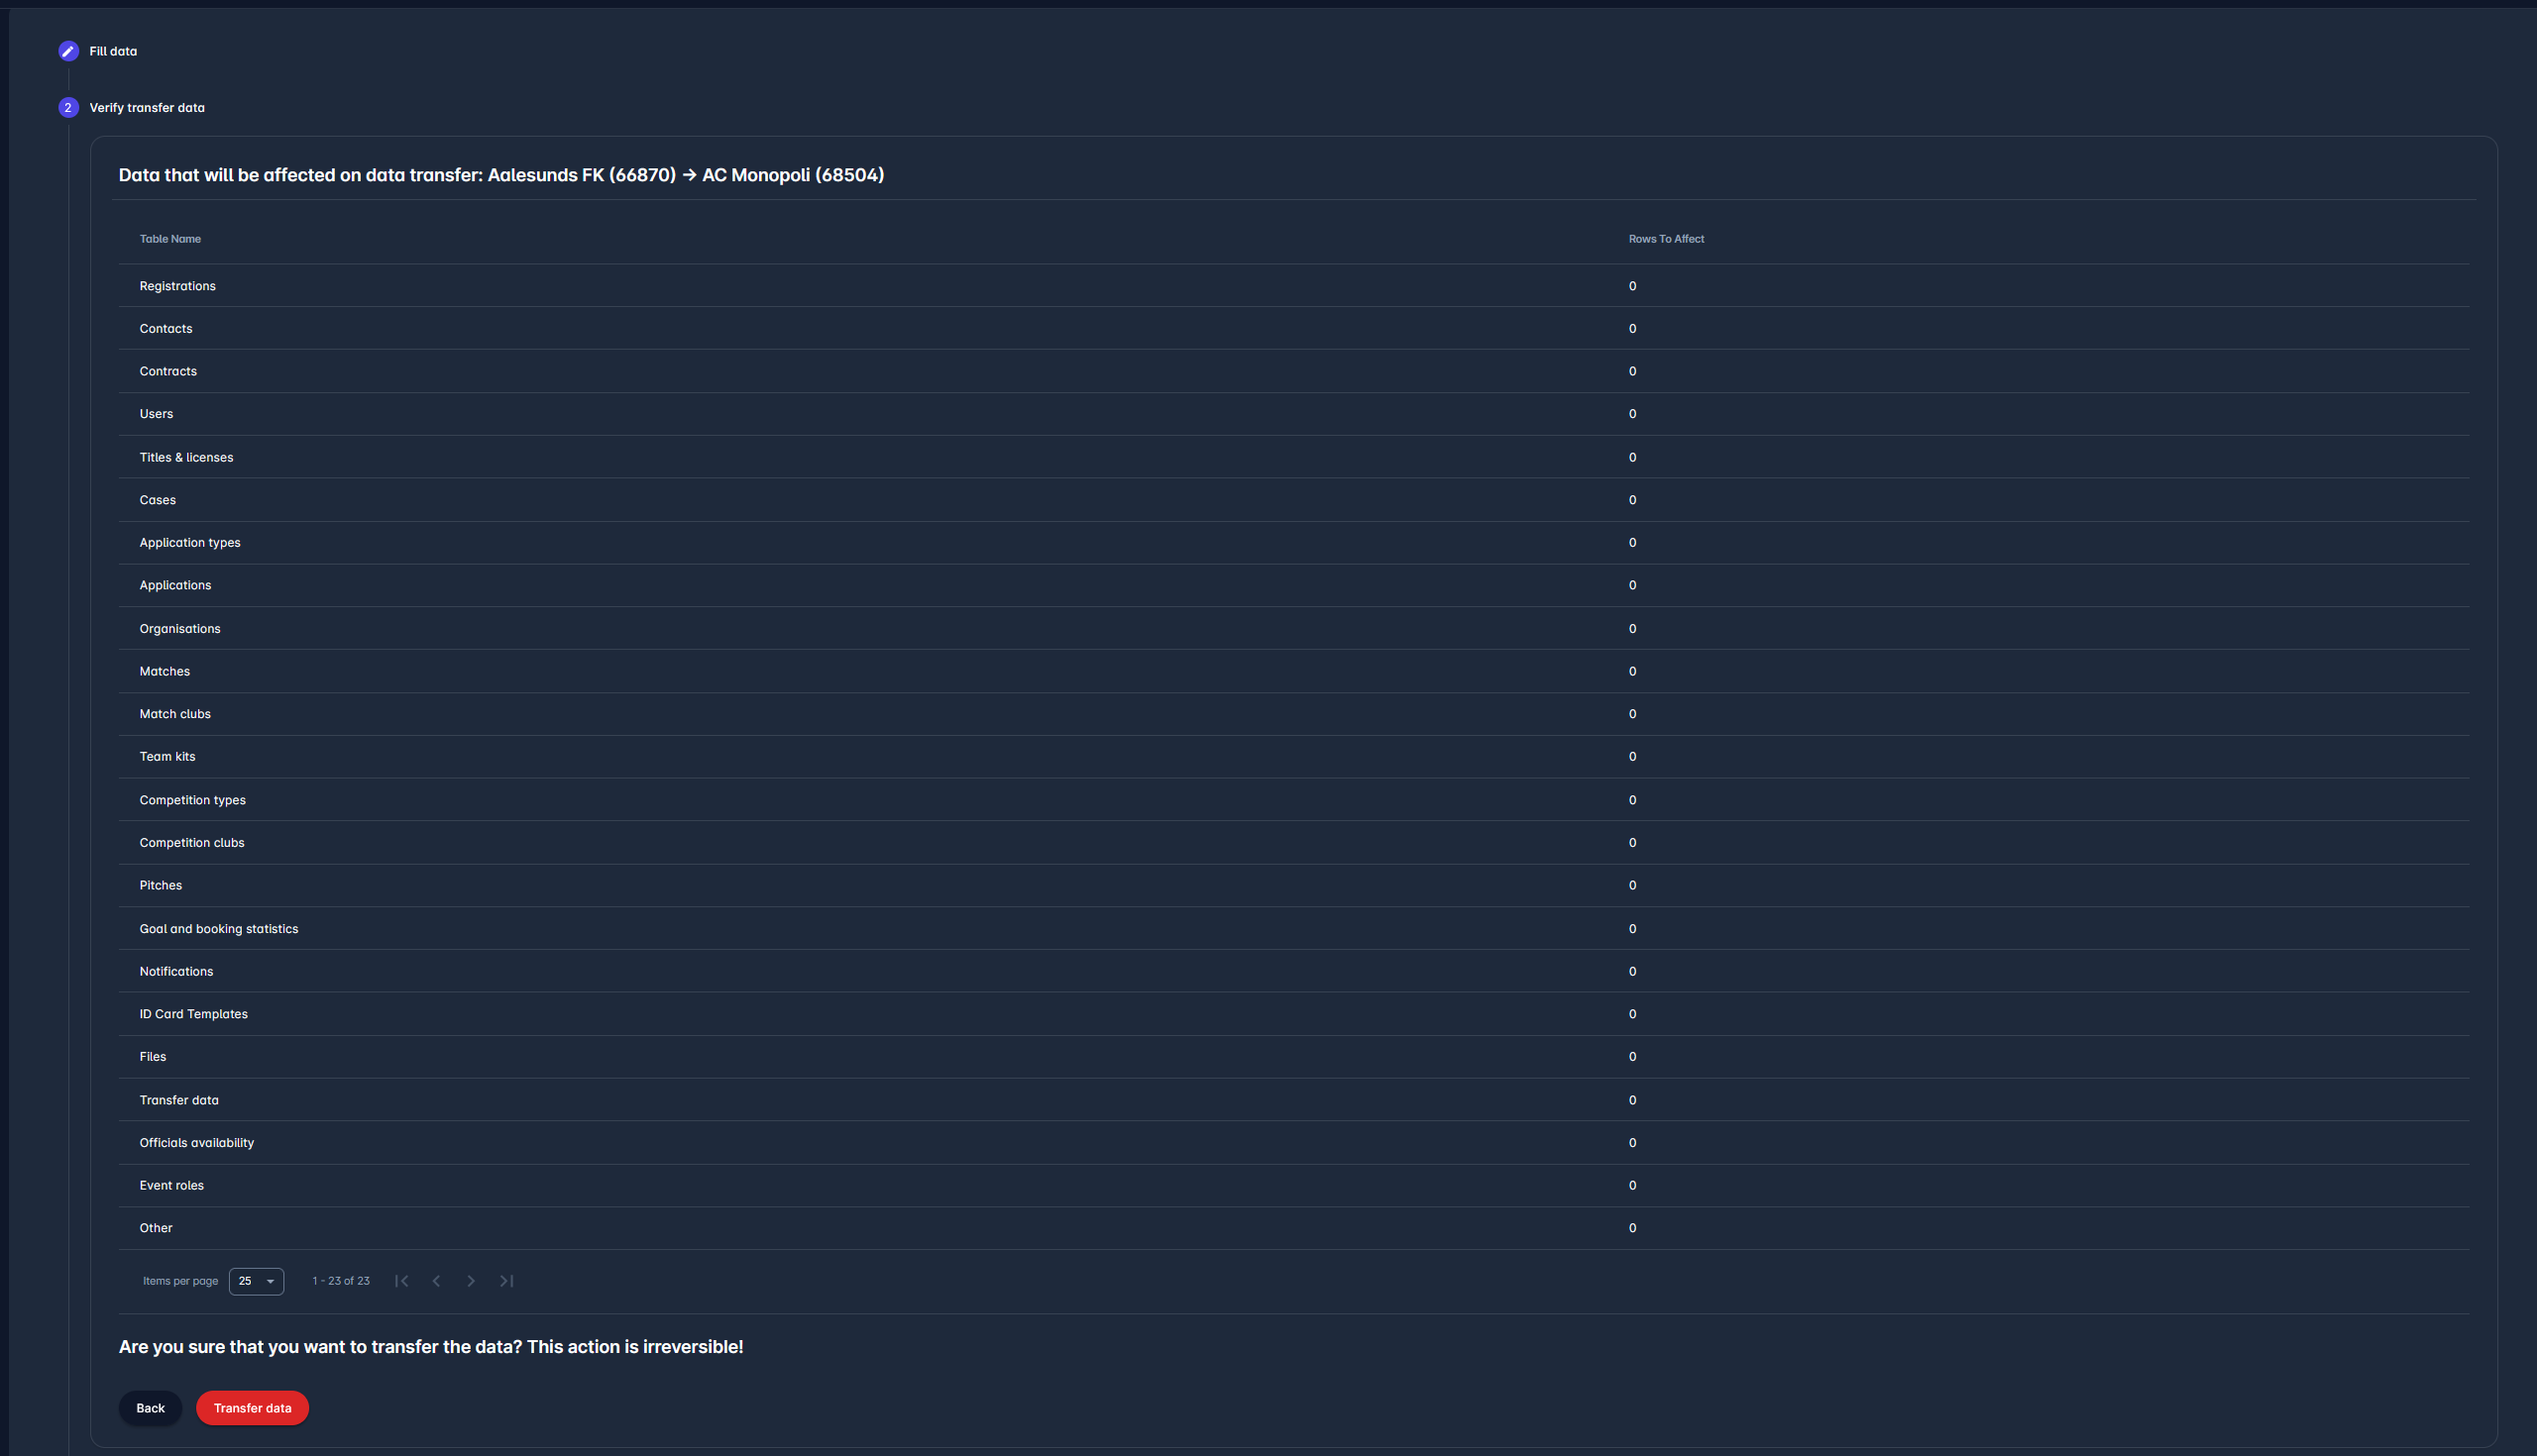The image size is (2537, 1456).
Task: Open the items per page dropdown
Action: pos(256,1281)
